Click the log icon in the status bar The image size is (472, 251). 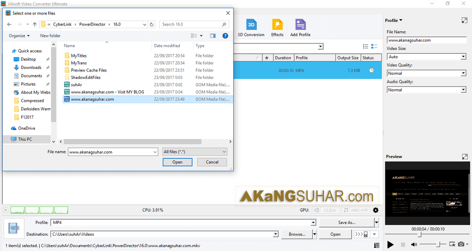[376, 246]
